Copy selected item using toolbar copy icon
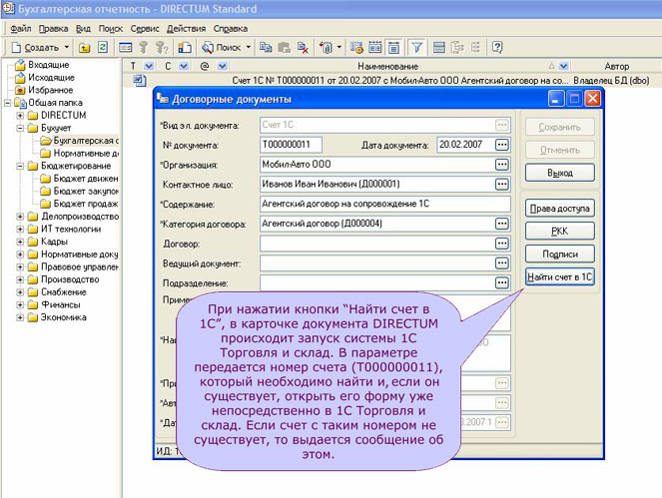Image resolution: width=662 pixels, height=498 pixels. pos(266,47)
